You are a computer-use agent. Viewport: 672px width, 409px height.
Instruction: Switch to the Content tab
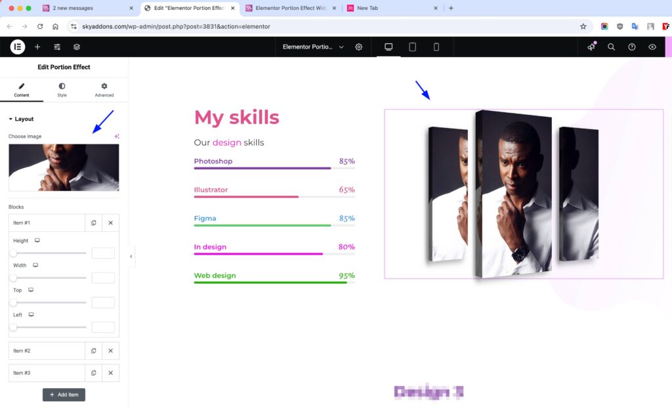tap(22, 90)
